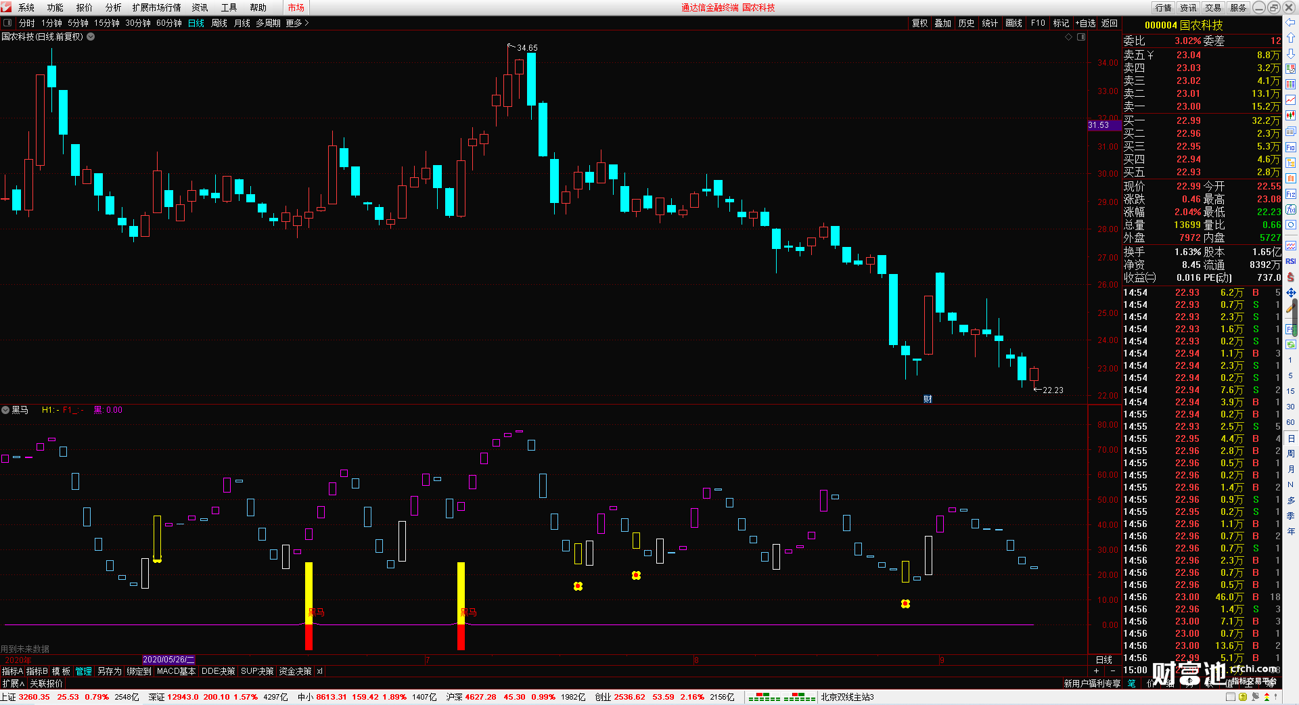Click the multi-color grid list sidebar icon
This screenshot has height=705, width=1299.
(1291, 85)
